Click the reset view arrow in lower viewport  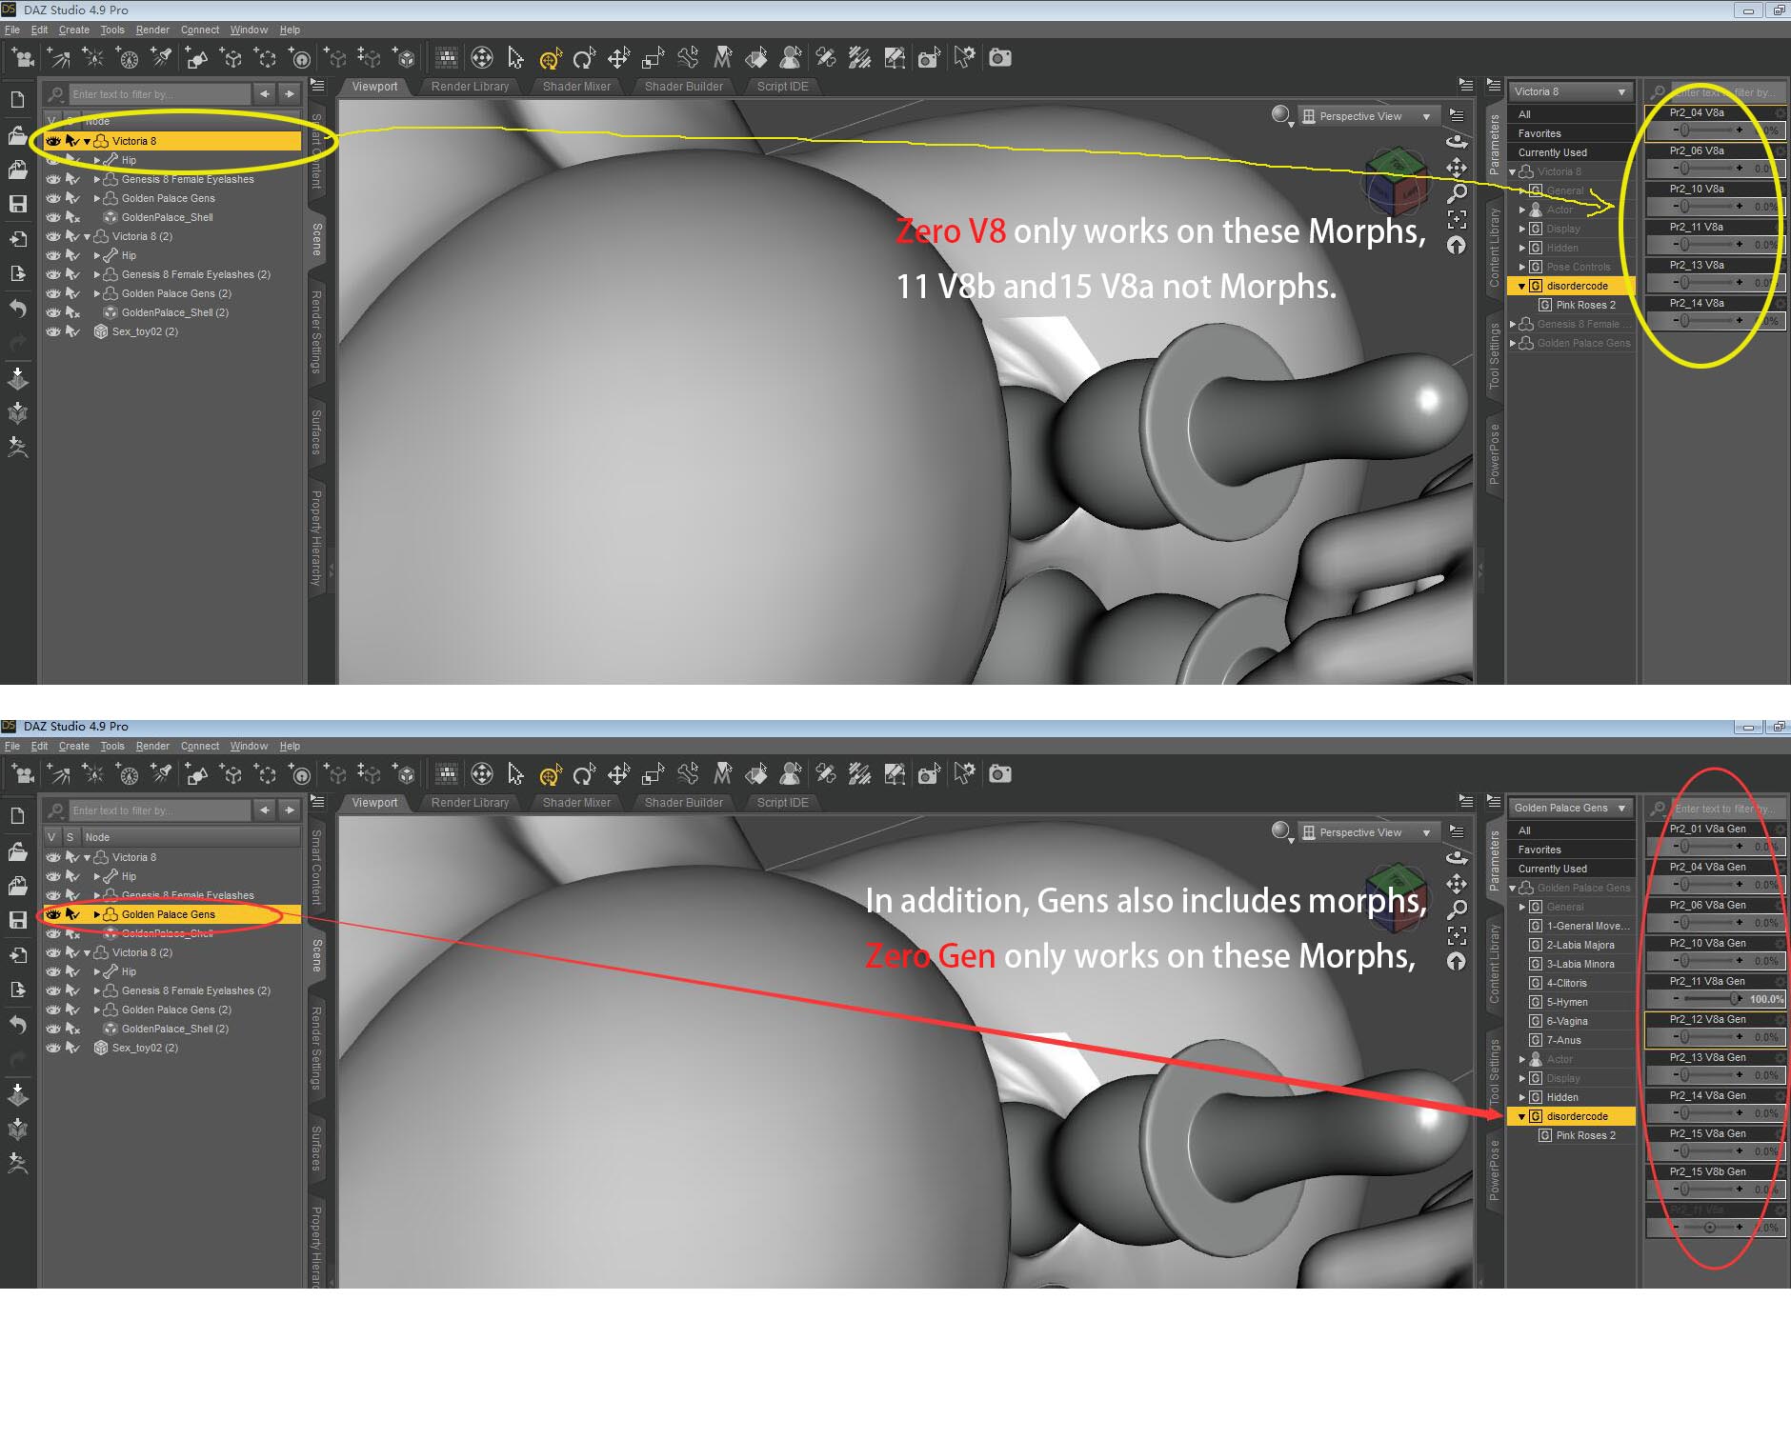click(x=1457, y=961)
